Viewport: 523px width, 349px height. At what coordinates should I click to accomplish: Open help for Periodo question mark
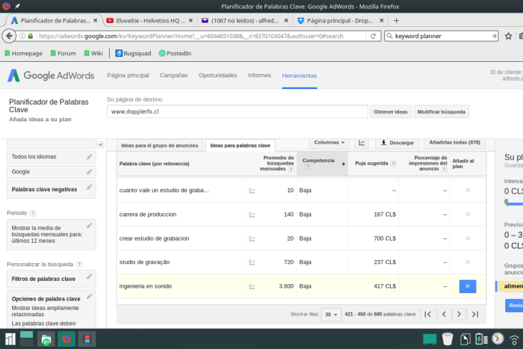pos(33,213)
